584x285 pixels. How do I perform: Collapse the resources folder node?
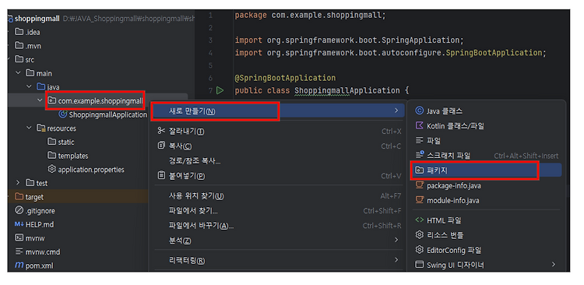coord(30,128)
